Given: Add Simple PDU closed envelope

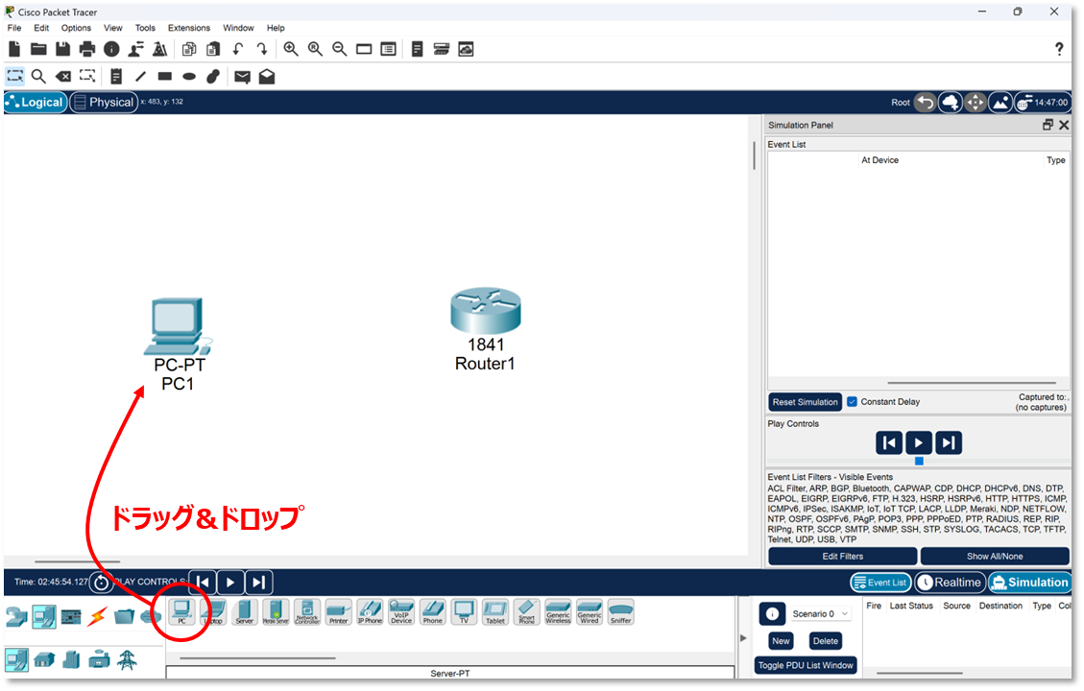Looking at the screenshot, I should [242, 77].
